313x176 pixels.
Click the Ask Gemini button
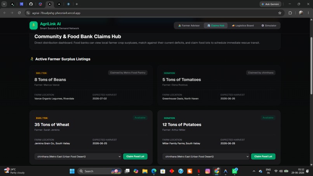pos(270,4)
